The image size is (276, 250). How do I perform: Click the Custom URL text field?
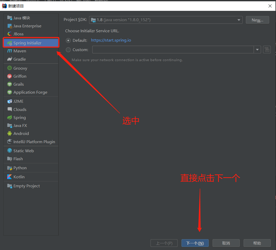(x=173, y=50)
